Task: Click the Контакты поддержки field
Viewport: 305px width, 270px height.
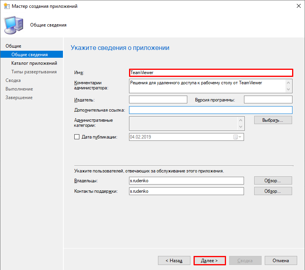Action: [187, 191]
